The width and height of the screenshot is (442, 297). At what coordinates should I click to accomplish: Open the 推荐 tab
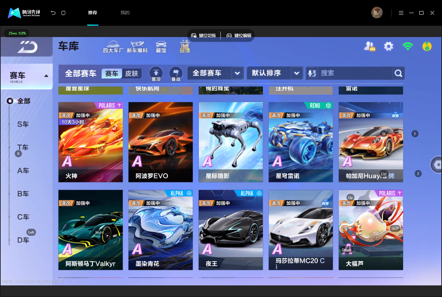(x=93, y=13)
